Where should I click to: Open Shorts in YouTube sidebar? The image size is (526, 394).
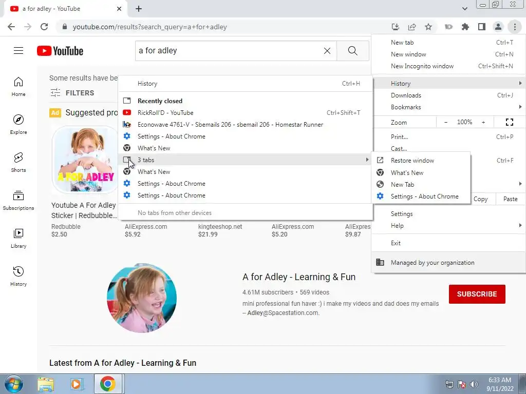(x=18, y=162)
